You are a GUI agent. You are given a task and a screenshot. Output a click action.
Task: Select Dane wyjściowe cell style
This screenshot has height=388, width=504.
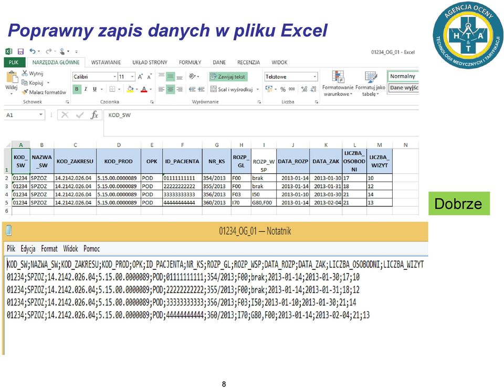(x=404, y=88)
